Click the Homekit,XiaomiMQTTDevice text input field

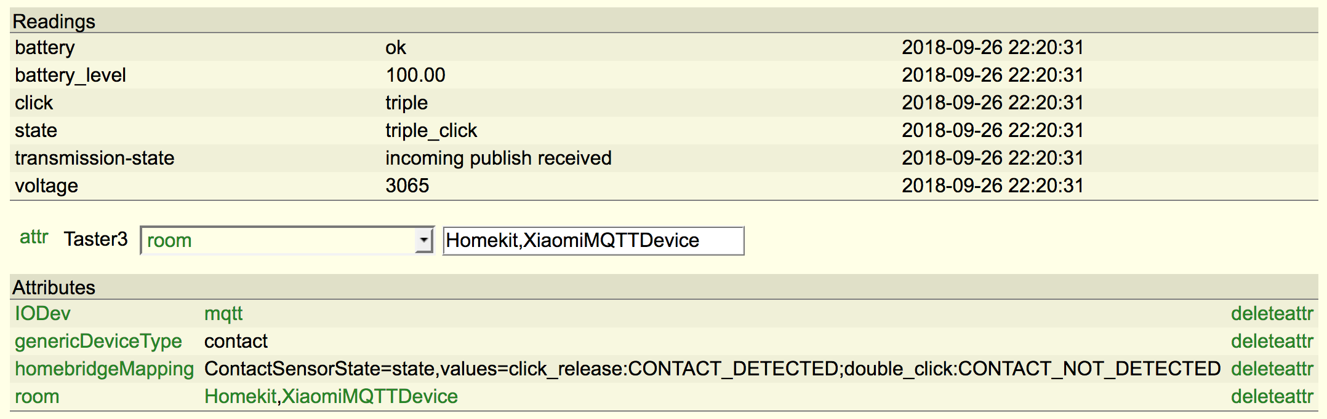(593, 240)
